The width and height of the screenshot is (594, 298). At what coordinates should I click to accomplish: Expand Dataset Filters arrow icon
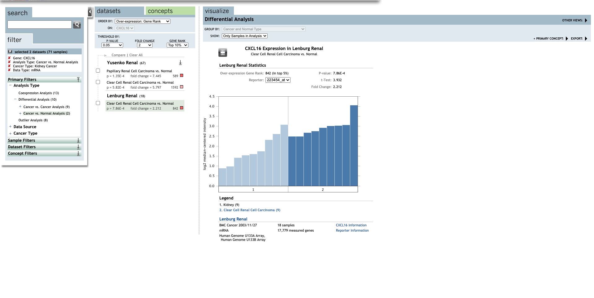point(78,147)
